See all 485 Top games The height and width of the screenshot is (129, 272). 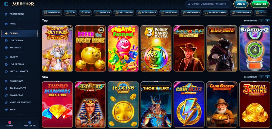pos(250,21)
